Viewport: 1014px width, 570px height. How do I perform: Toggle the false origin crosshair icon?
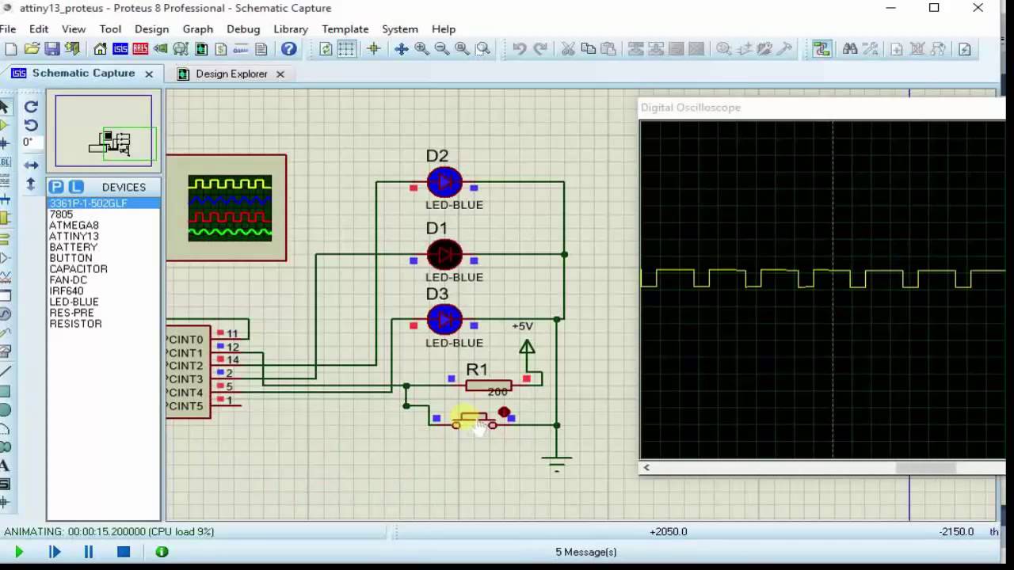[374, 49]
